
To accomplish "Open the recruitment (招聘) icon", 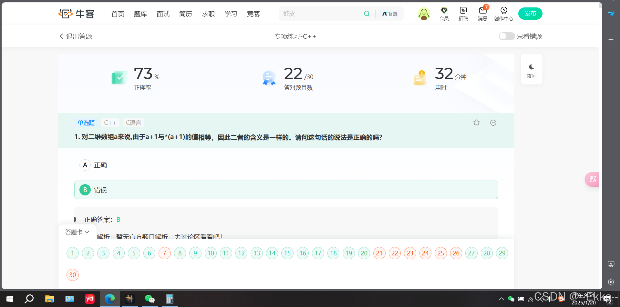I will click(463, 14).
